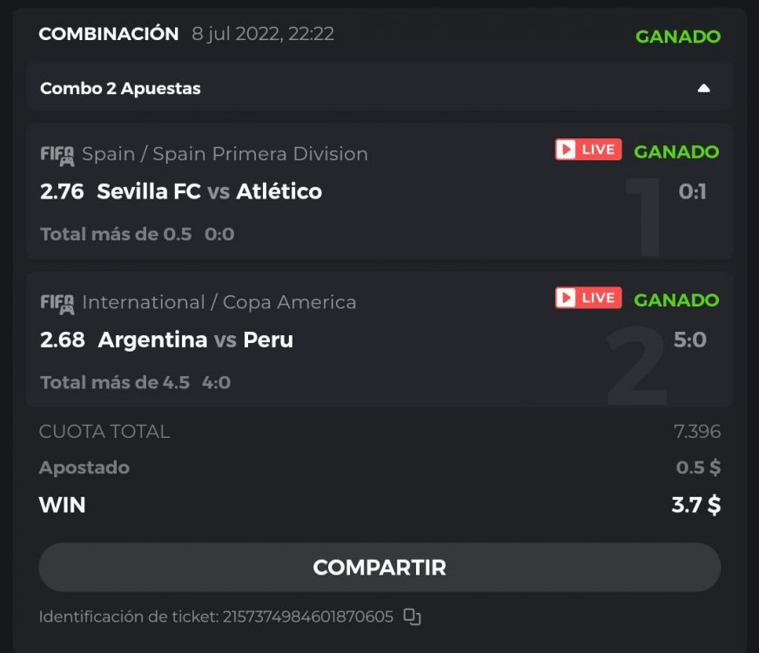Select International / Copa America league

pyautogui.click(x=218, y=302)
